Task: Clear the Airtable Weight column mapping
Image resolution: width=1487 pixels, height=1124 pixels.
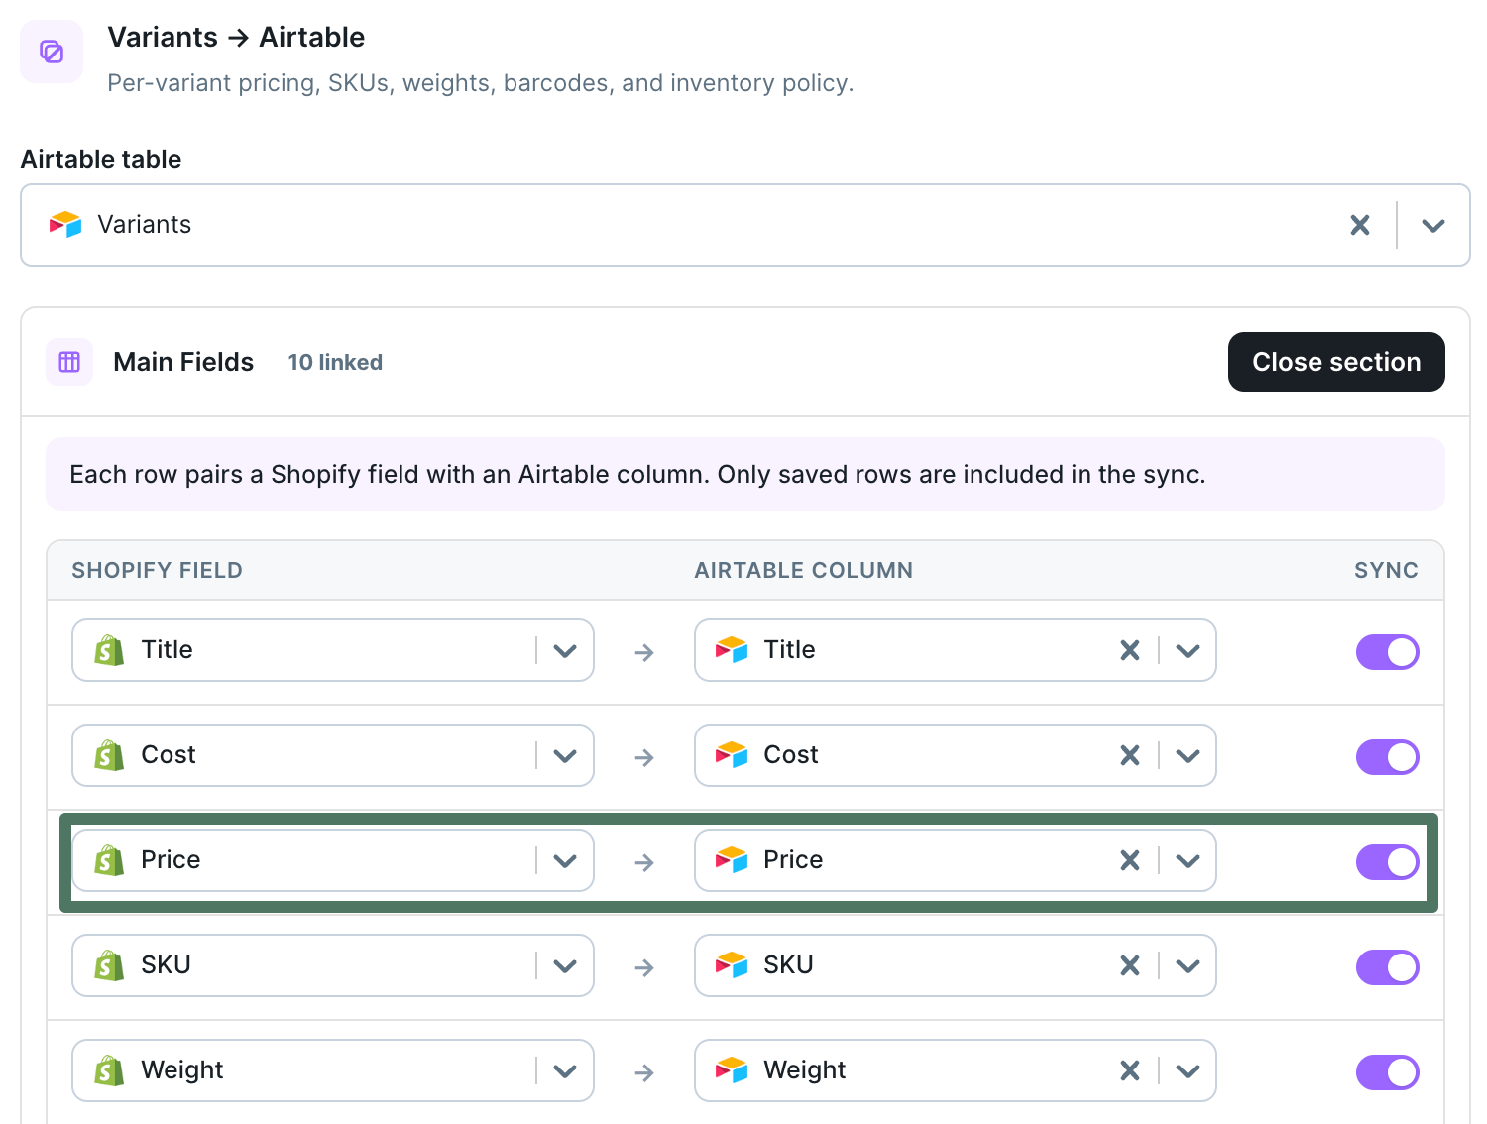Action: tap(1130, 1070)
